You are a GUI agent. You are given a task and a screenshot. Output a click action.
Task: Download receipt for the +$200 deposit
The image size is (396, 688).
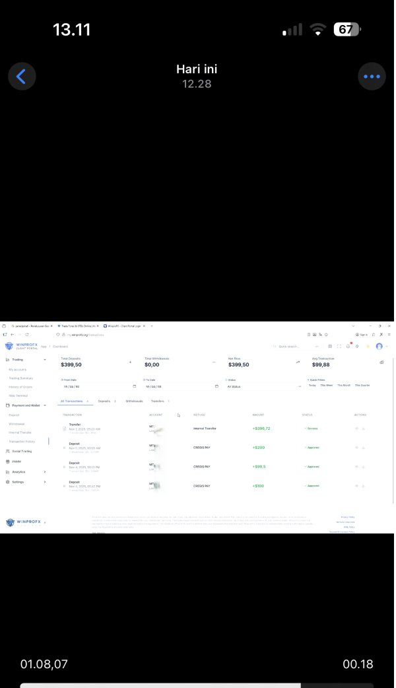(x=363, y=448)
